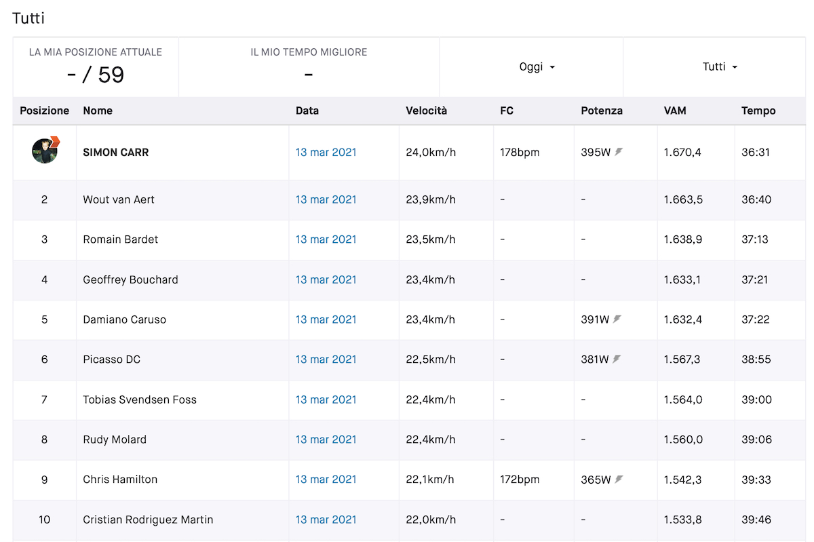The height and width of the screenshot is (542, 814).
Task: Click power meter icon beside 365W
Action: (x=618, y=480)
